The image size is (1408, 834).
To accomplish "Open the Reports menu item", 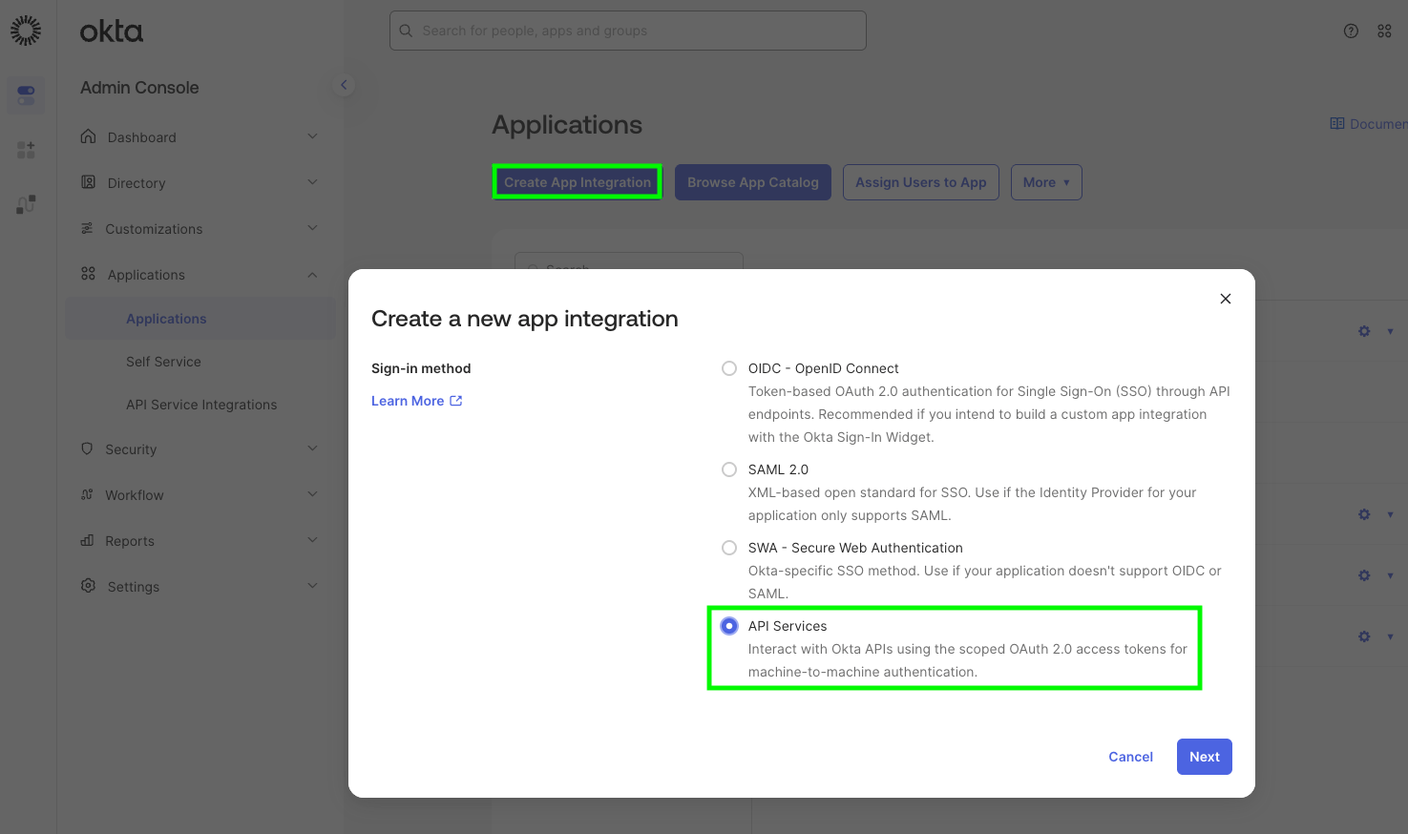I will [200, 540].
